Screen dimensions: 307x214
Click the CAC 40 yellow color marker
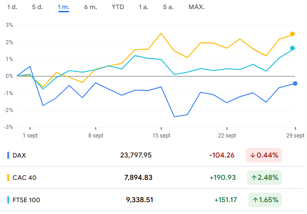8,178
